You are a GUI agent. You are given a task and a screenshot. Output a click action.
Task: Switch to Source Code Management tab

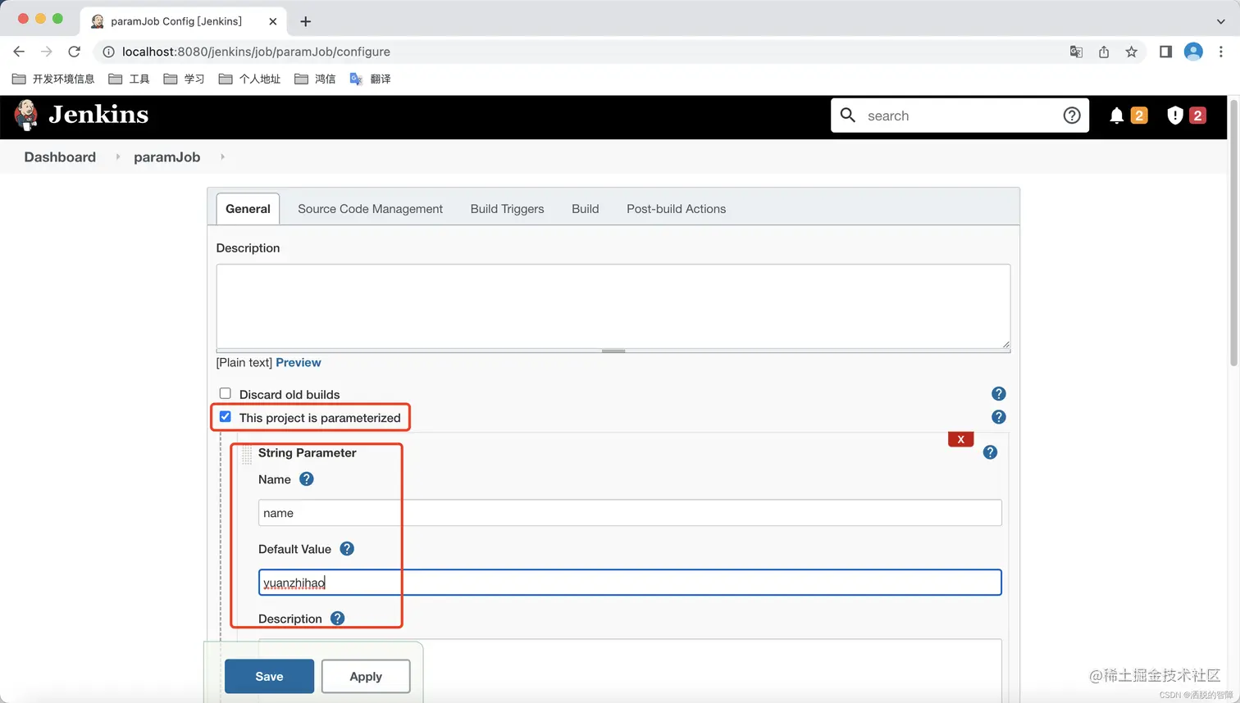(x=370, y=209)
